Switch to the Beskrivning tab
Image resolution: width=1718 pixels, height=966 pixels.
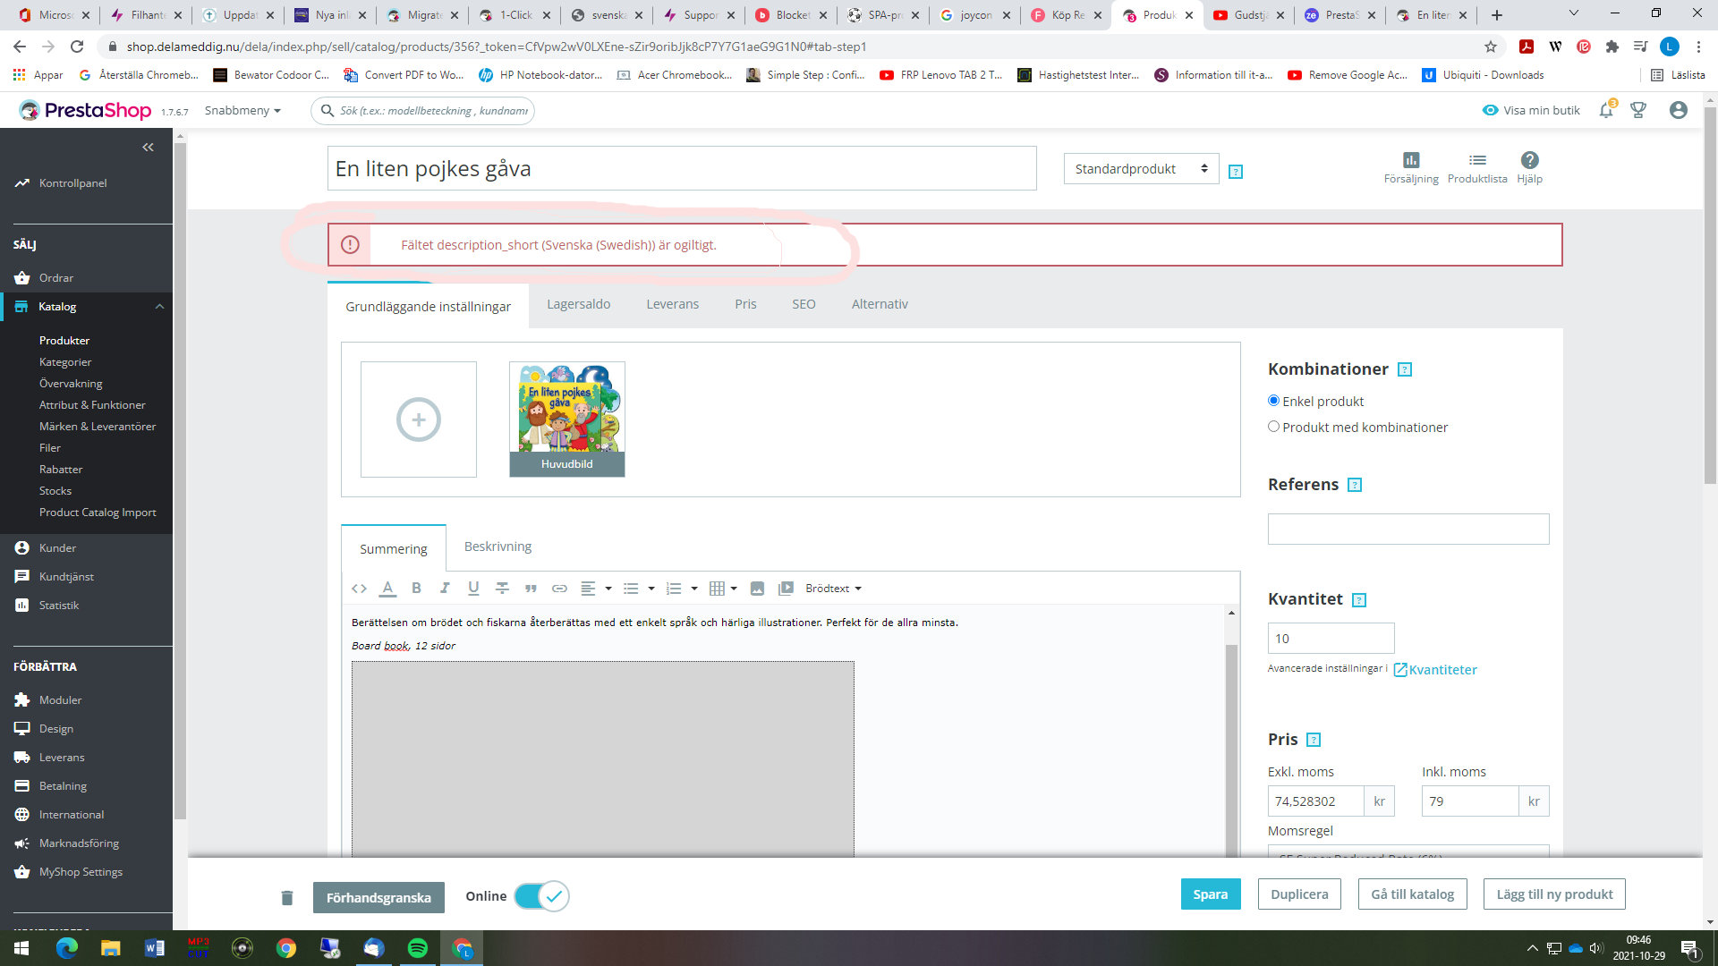pos(498,547)
